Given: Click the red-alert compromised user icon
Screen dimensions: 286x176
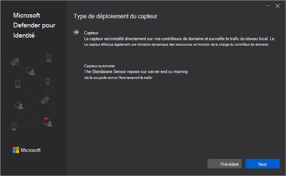Looking at the screenshot, I should point(48,122).
